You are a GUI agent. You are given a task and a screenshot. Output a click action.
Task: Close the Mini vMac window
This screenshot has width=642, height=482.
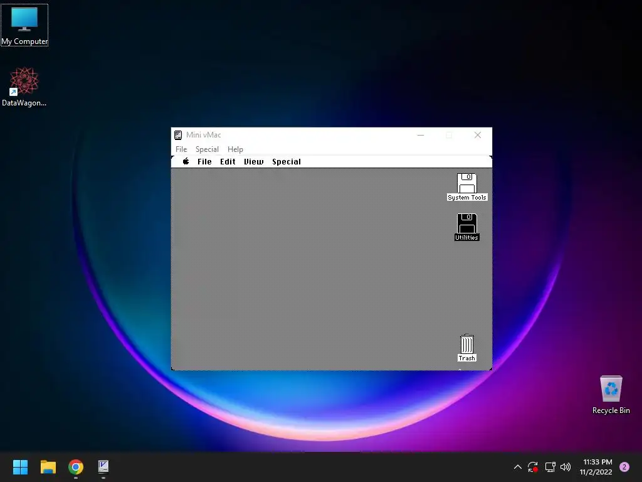click(477, 135)
